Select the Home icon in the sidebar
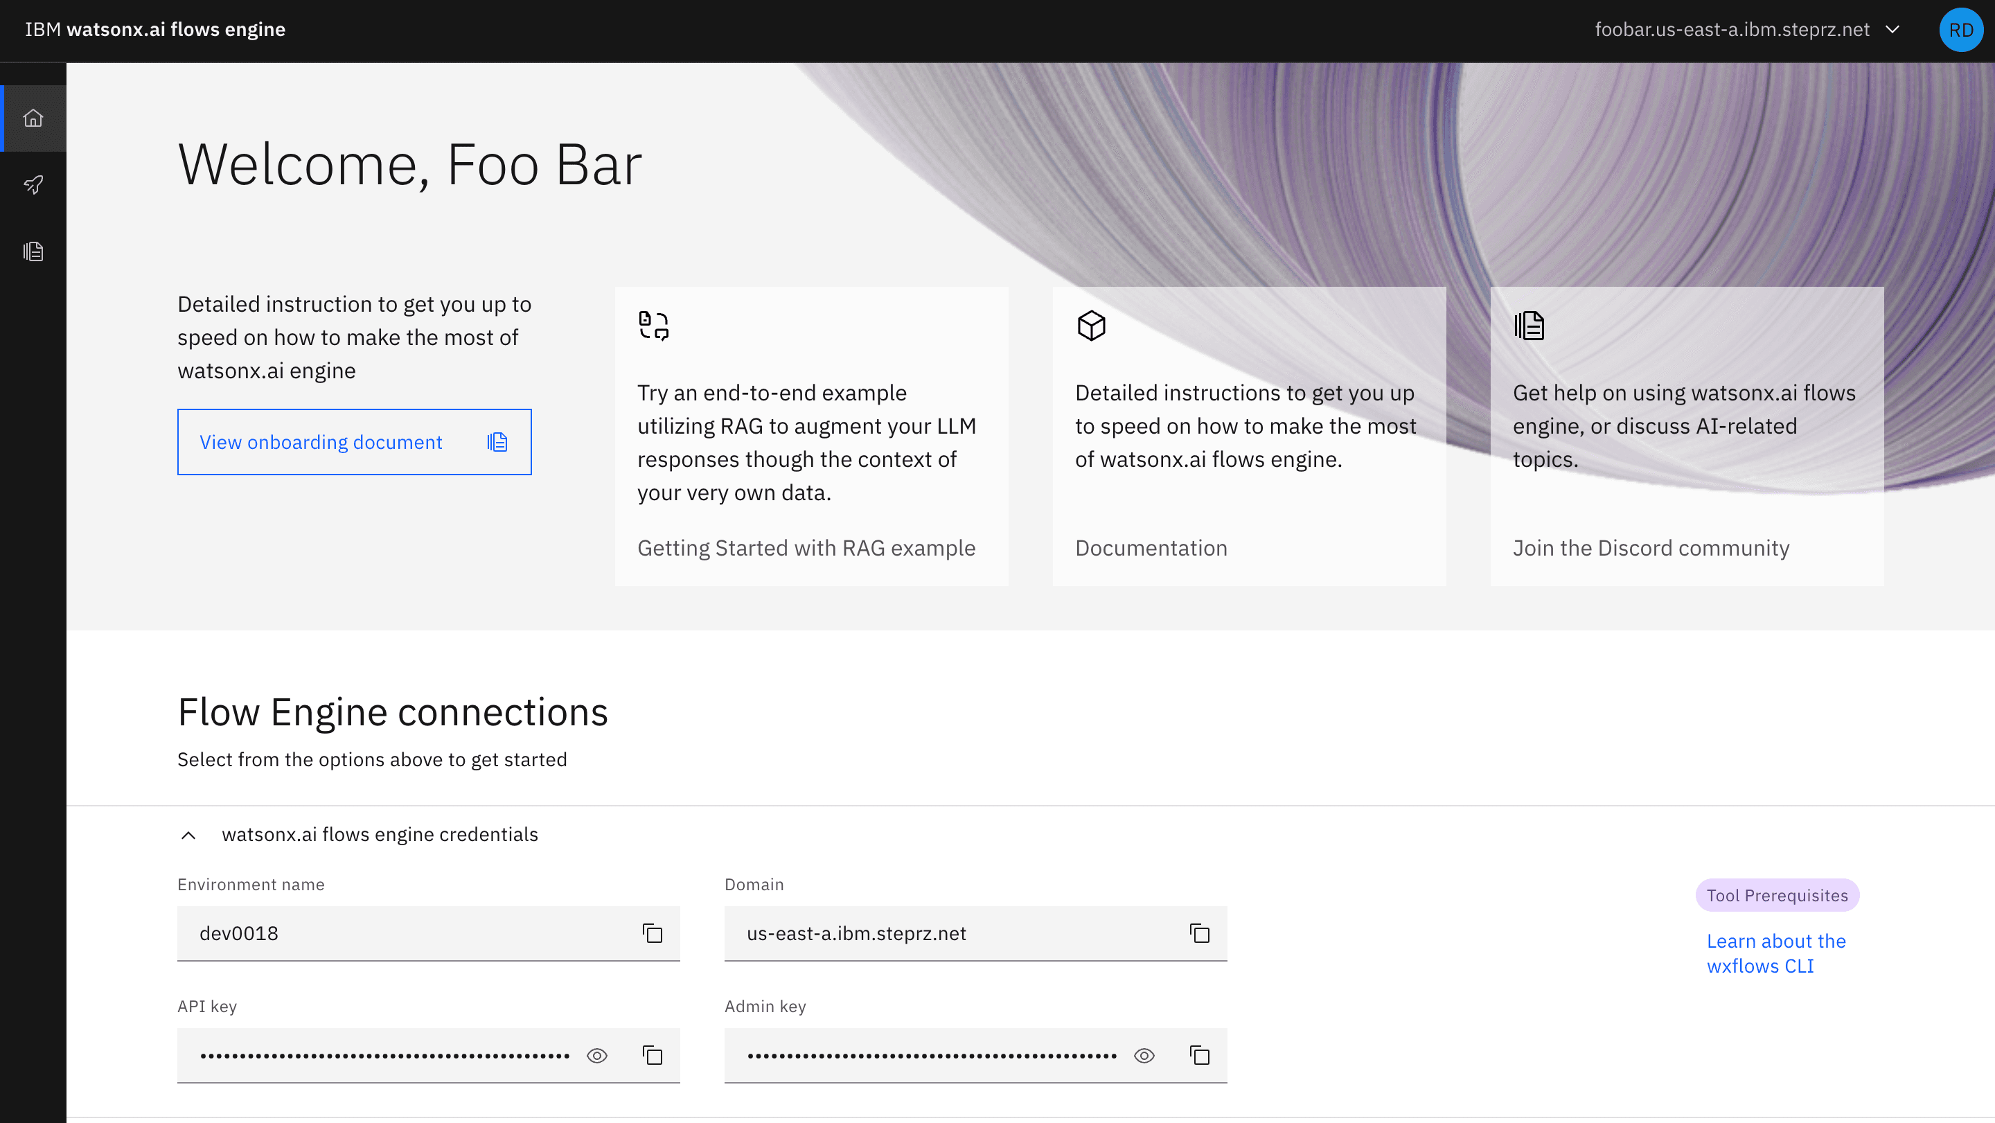 [x=33, y=118]
